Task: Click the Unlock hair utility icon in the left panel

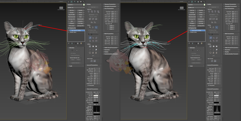Action: pyautogui.click(x=96, y=53)
